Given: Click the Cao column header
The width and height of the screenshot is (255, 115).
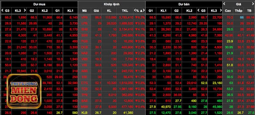Looking at the screenshot, I should [x=228, y=11].
